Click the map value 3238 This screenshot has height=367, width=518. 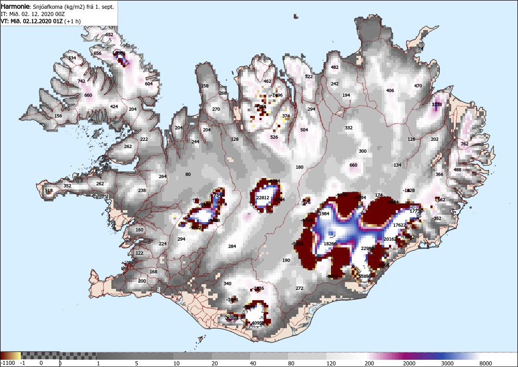(437, 104)
